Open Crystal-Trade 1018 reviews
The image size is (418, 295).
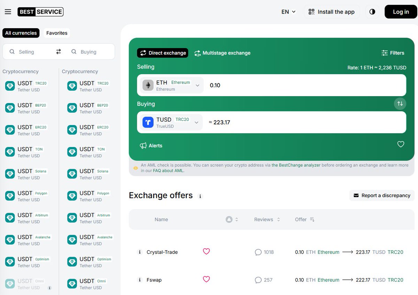[264, 252]
